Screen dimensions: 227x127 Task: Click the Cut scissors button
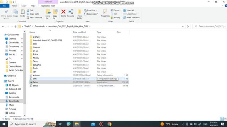[x=30, y=10]
